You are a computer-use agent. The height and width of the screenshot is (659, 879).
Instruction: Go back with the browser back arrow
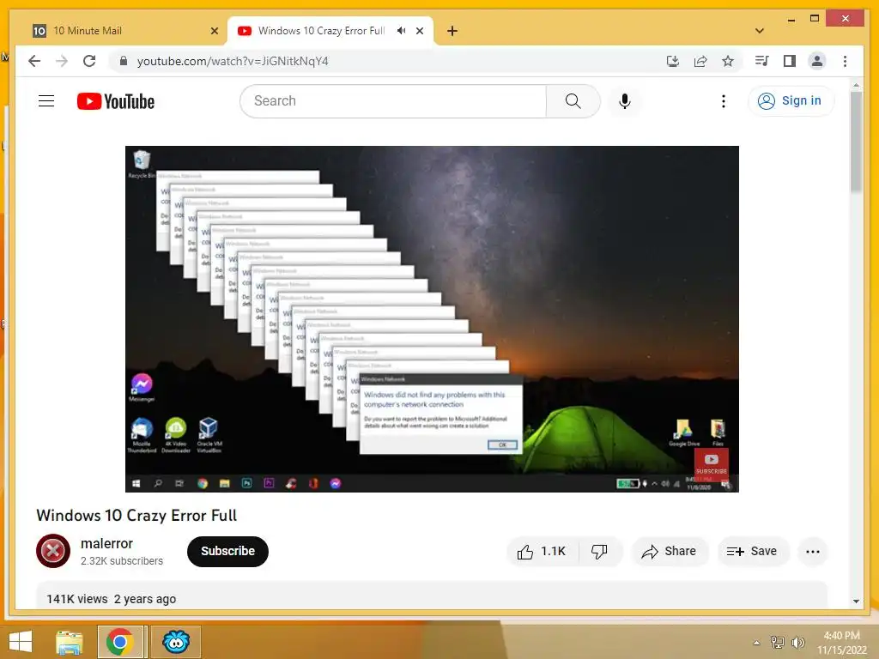(x=34, y=61)
